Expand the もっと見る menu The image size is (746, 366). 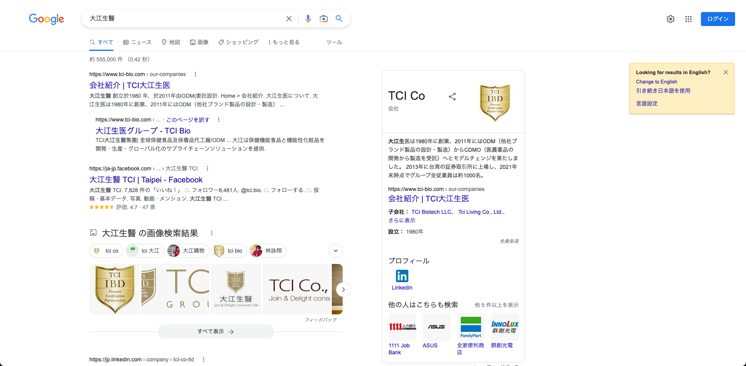pyautogui.click(x=284, y=42)
